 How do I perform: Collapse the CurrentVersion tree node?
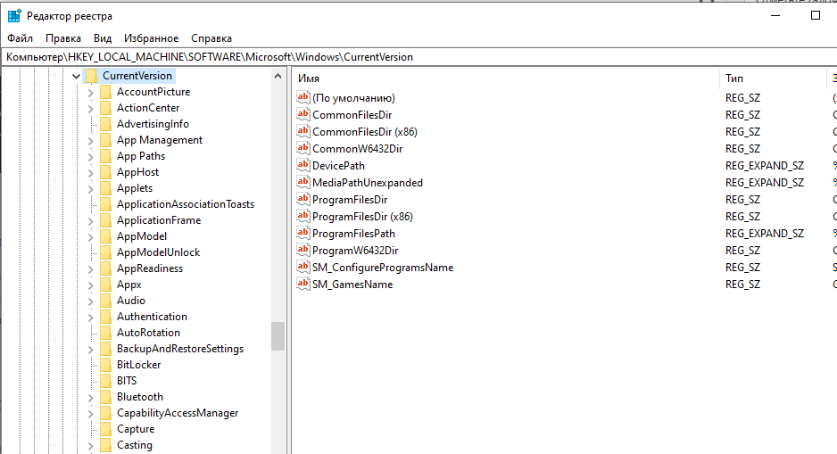click(x=77, y=77)
